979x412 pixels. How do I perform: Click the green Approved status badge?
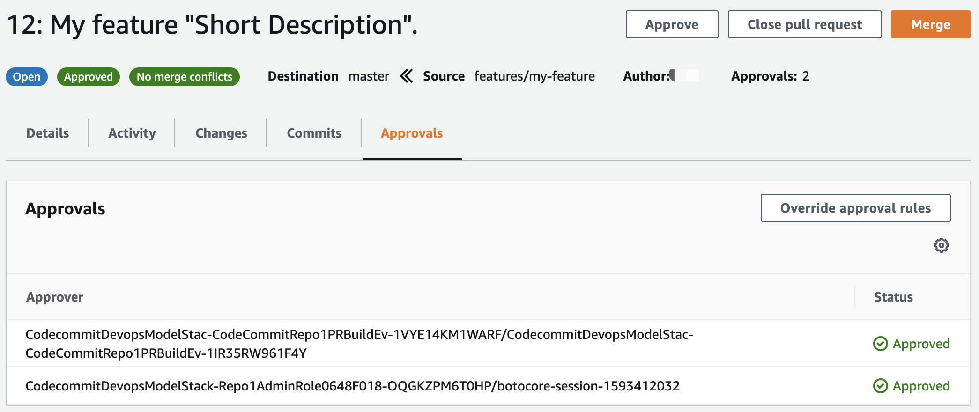pyautogui.click(x=89, y=77)
